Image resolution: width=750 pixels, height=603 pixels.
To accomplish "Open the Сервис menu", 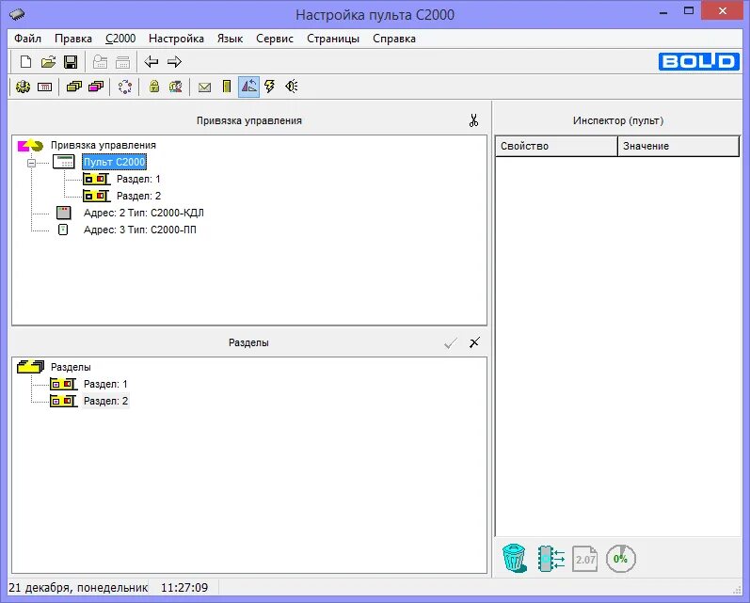I will pyautogui.click(x=275, y=39).
